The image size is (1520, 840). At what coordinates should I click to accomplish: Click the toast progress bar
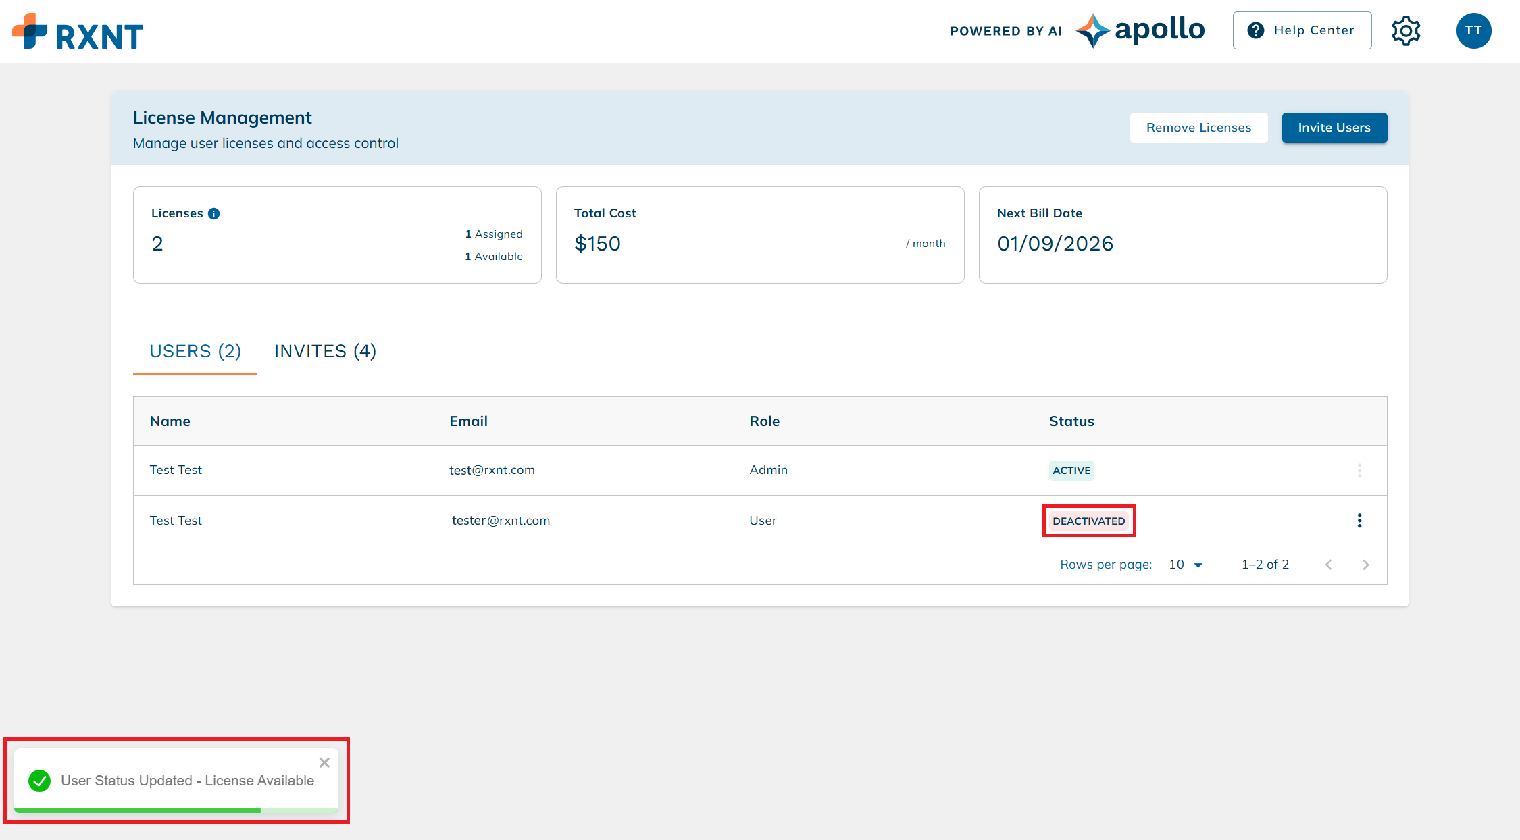click(x=176, y=810)
